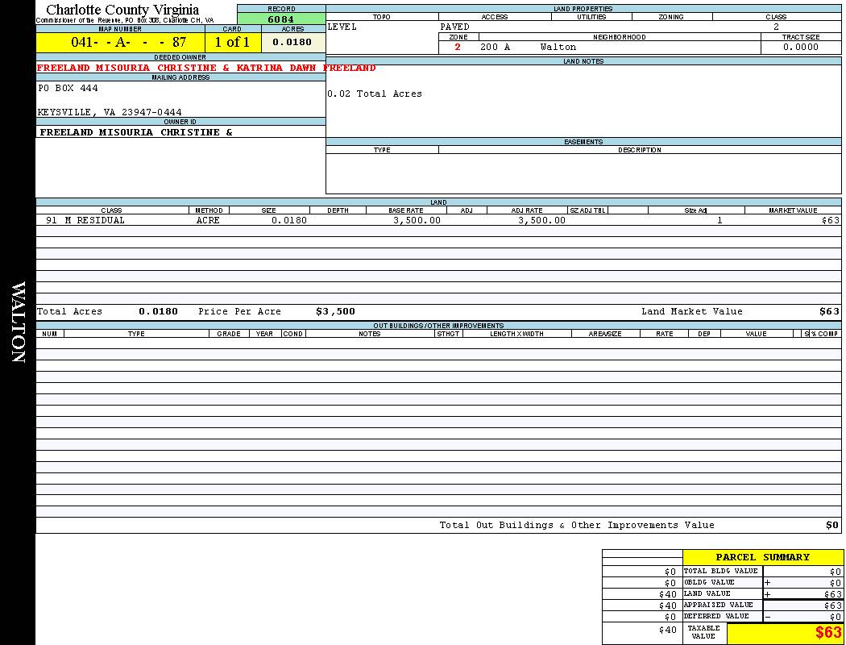Viewport: 846px width, 645px height.
Task: Select the PO BOX 444 mailing address line
Action: pos(68,89)
